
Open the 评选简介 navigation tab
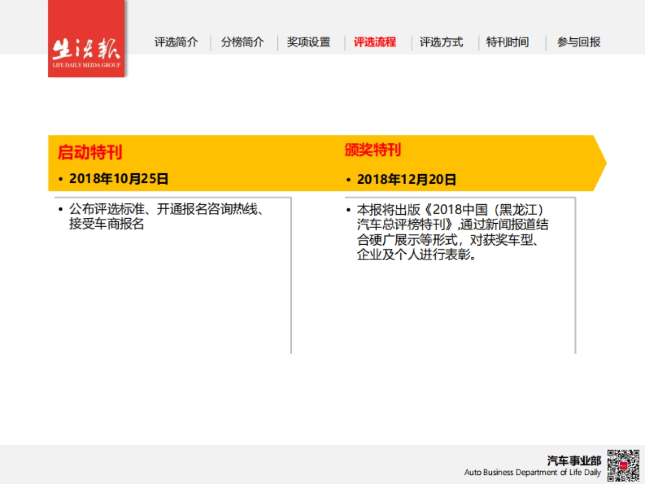(x=176, y=42)
